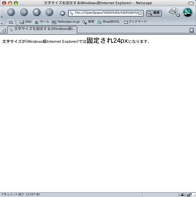Go to ホーム home bookmark
Viewport: 196px width, 197px height.
(x=42, y=22)
